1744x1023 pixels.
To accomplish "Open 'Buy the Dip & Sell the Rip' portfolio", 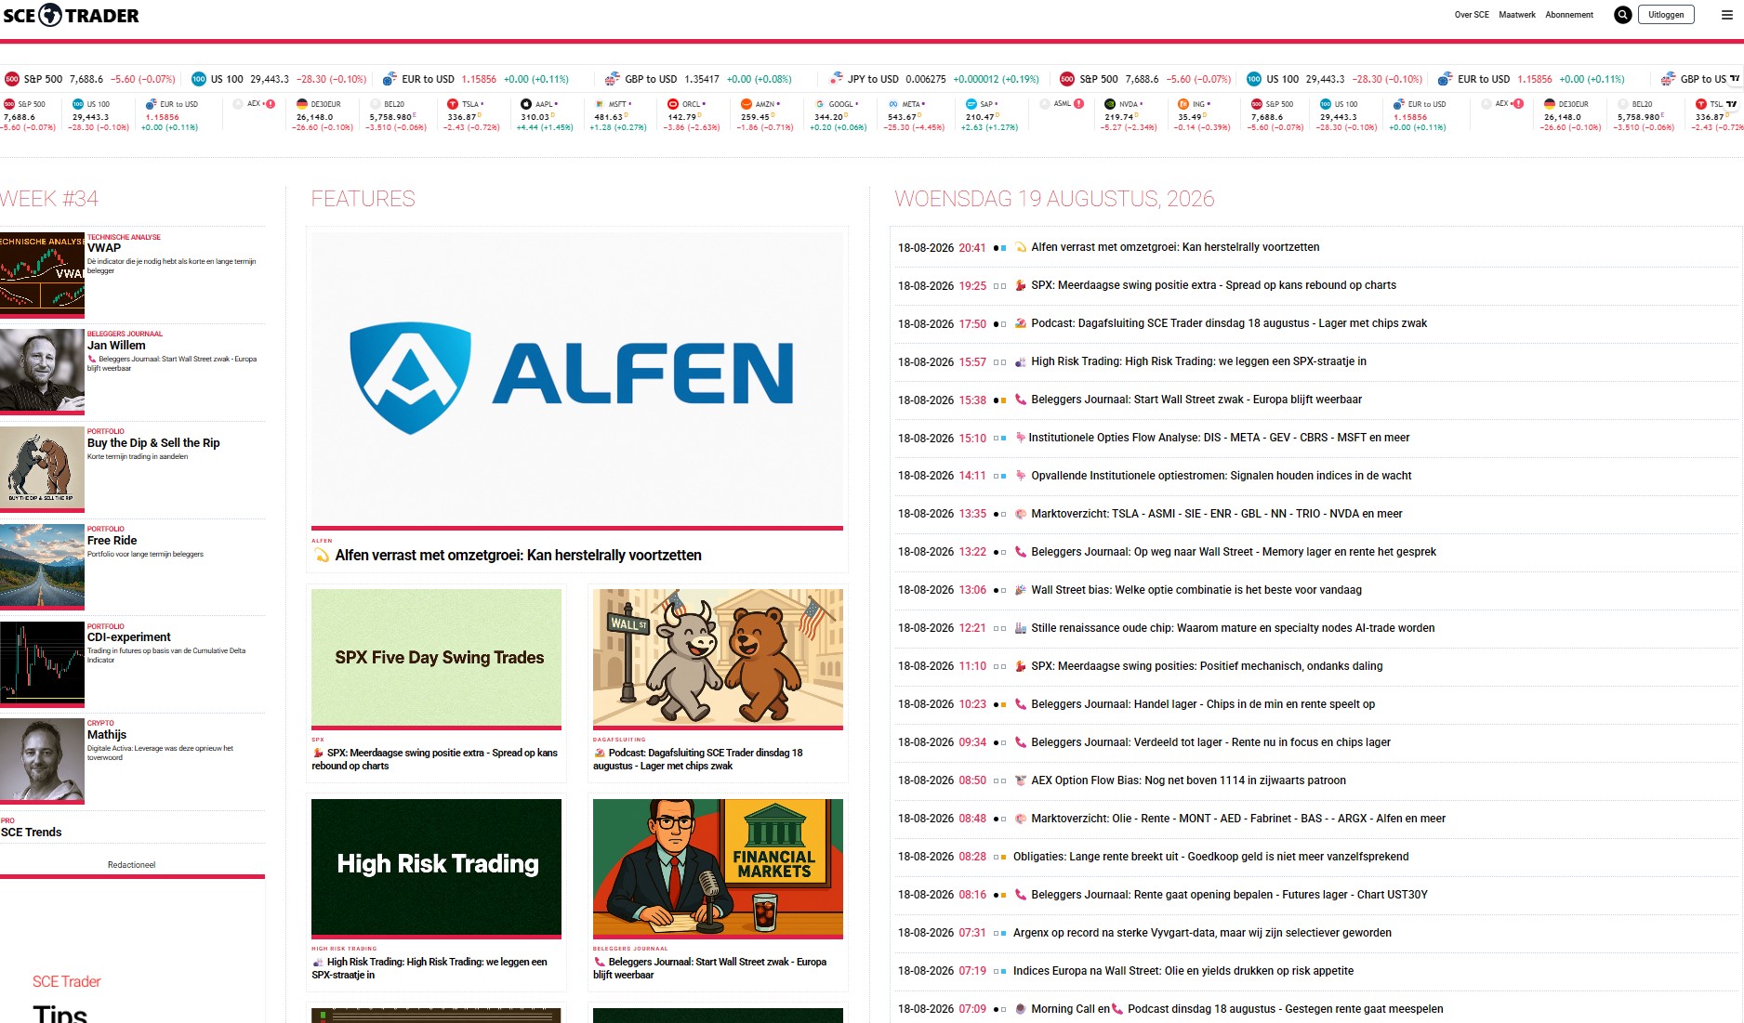I will tap(153, 443).
